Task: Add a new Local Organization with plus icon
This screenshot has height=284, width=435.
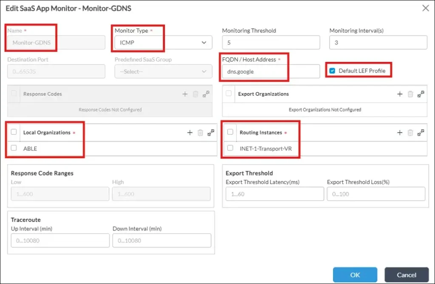Action: tap(190, 133)
